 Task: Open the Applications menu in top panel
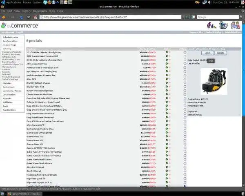point(13,2)
